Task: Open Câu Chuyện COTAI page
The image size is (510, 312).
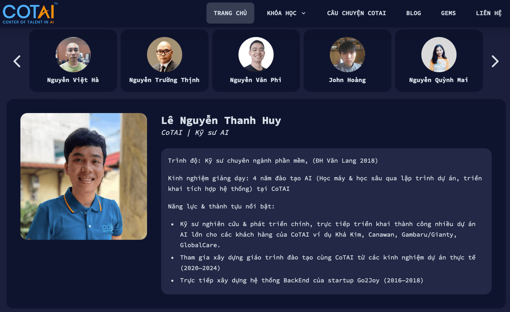Action: pyautogui.click(x=357, y=13)
